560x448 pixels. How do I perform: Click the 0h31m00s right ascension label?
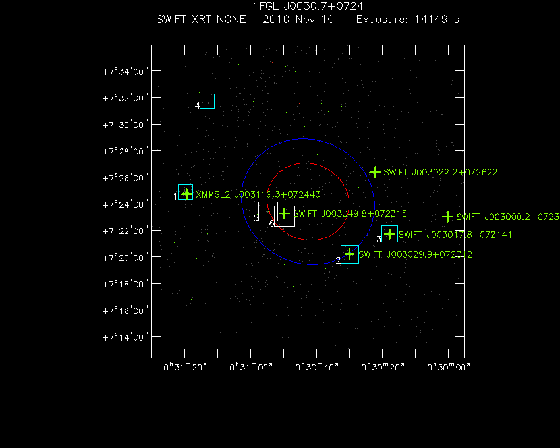click(x=251, y=367)
